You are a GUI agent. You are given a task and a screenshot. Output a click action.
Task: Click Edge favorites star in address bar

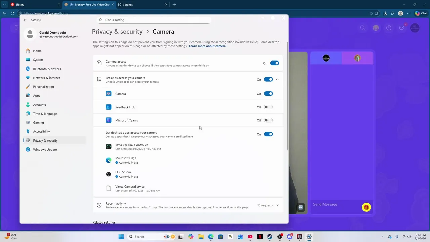pyautogui.click(x=371, y=13)
